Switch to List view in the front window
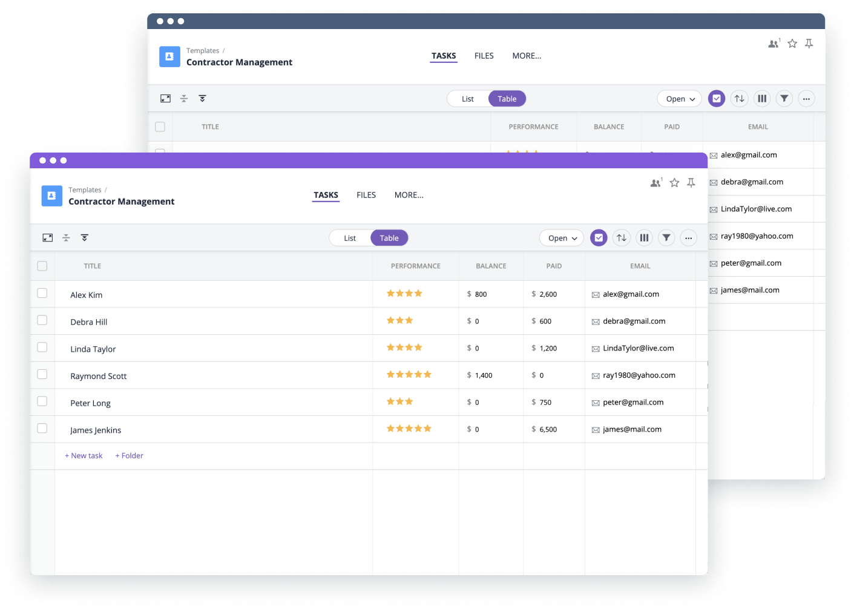 pos(350,238)
